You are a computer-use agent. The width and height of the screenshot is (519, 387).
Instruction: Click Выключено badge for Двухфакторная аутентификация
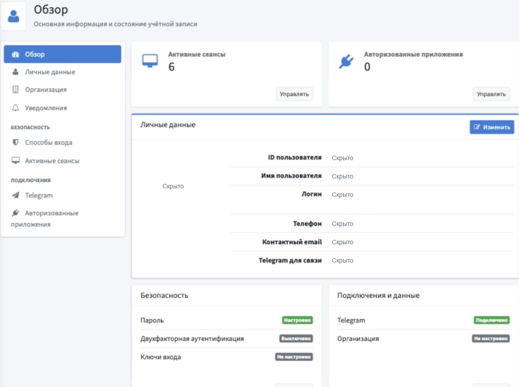point(296,338)
